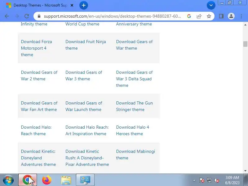Open Download Fruit Ninja theme link
The width and height of the screenshot is (248, 186).
pos(86,45)
